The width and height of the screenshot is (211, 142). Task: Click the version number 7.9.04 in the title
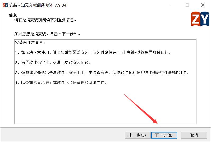61,5
